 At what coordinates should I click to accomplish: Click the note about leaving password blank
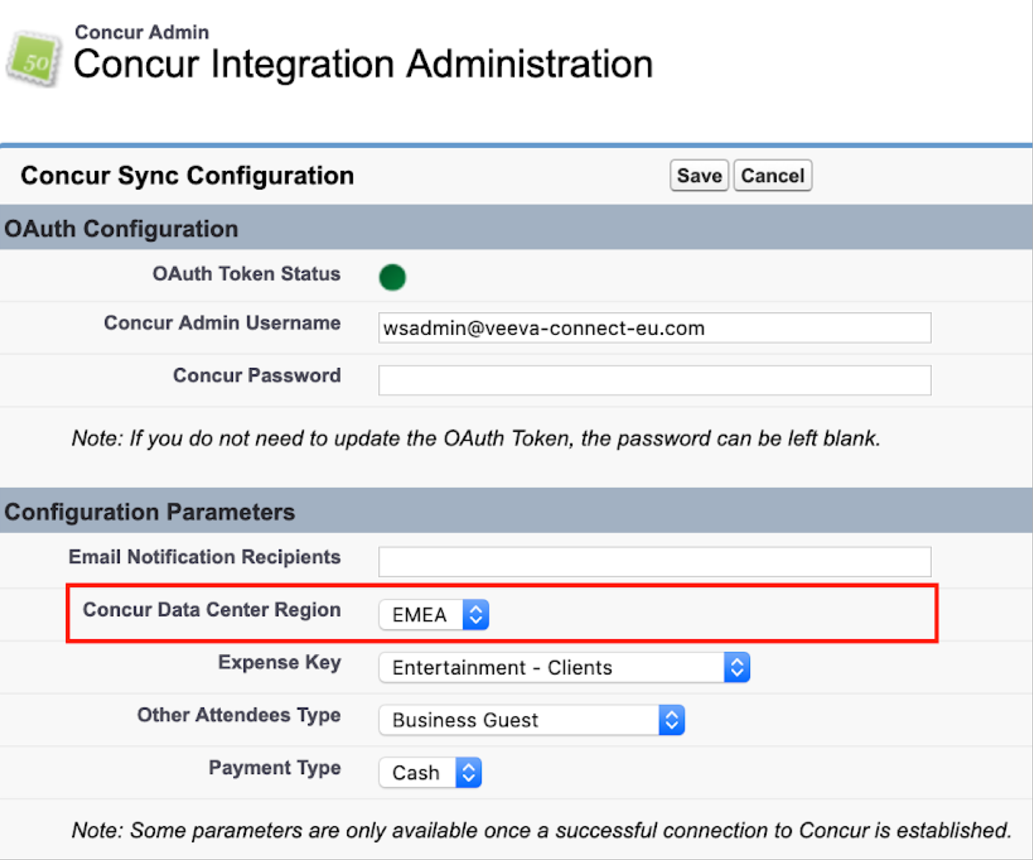click(475, 438)
